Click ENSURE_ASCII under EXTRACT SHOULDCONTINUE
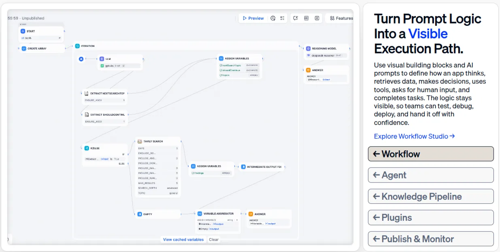Image resolution: width=500 pixels, height=252 pixels. pos(105,121)
